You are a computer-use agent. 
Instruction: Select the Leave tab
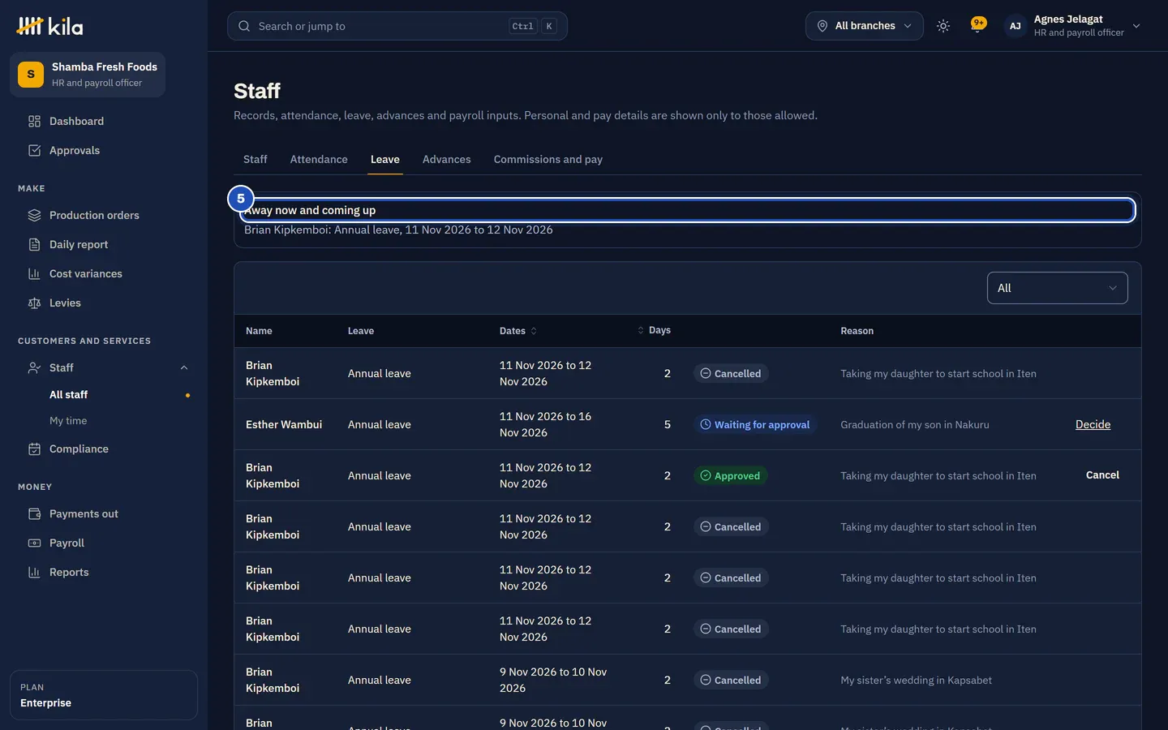[385, 160]
